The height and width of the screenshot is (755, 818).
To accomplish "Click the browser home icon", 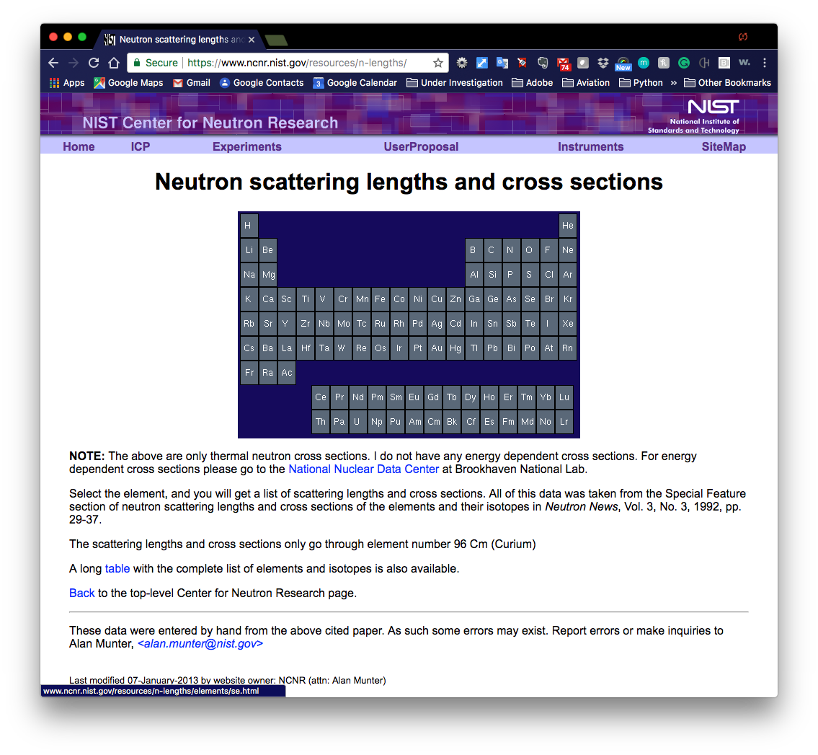I will pos(114,63).
